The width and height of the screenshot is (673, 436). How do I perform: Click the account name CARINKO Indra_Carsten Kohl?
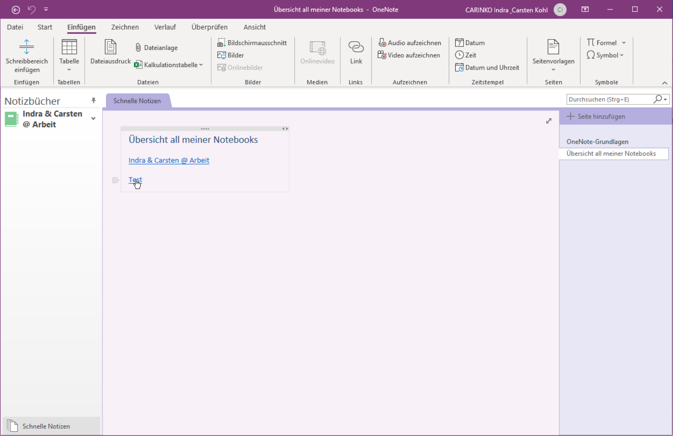pos(506,10)
